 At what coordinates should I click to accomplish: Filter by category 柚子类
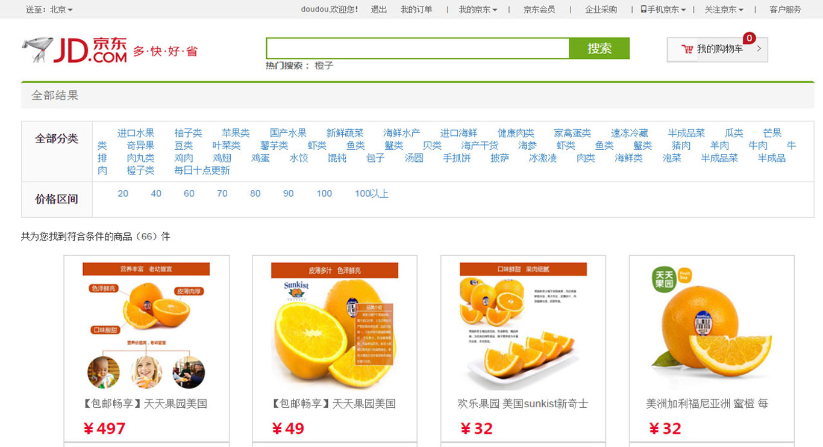click(x=188, y=133)
